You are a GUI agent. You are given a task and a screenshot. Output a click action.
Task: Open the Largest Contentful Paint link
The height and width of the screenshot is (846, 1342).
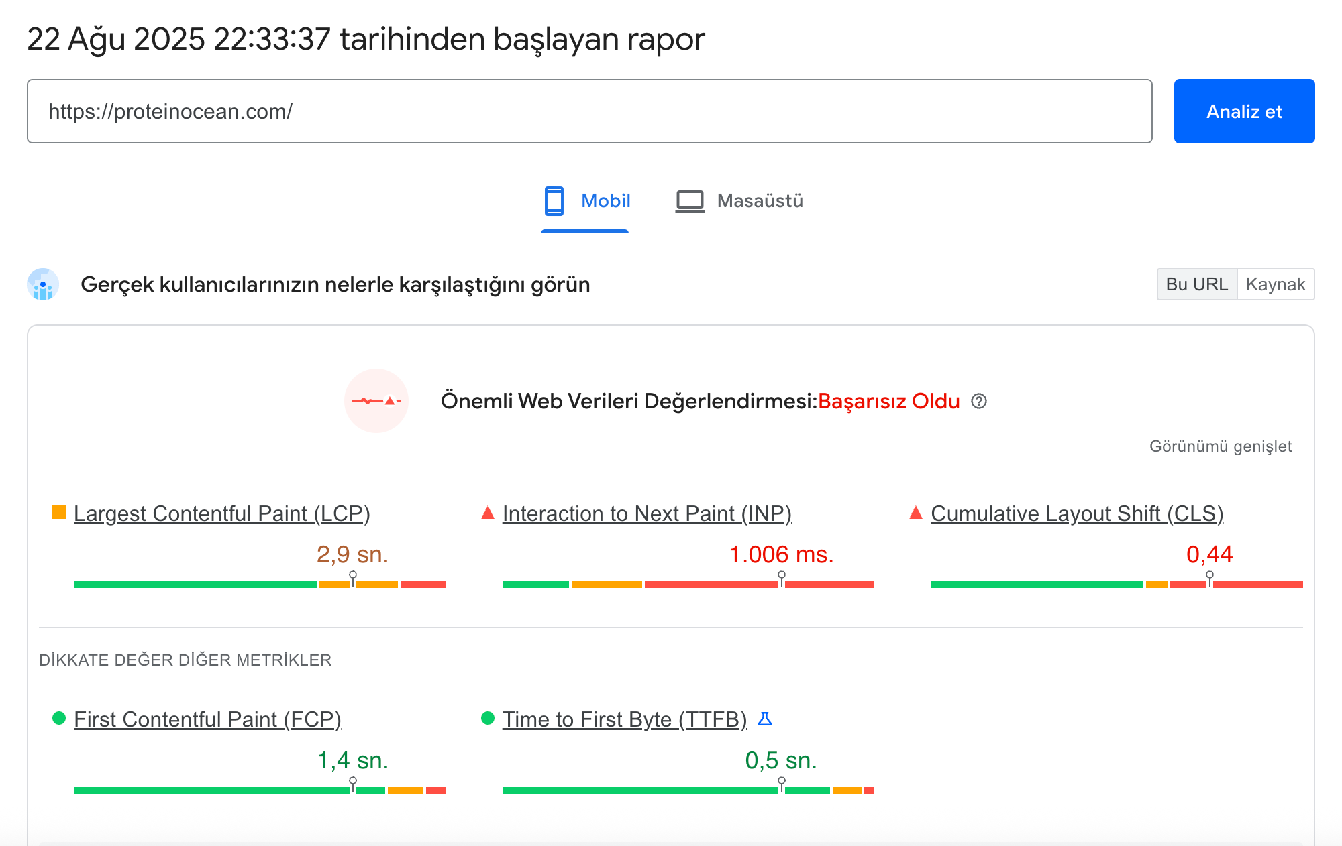tap(223, 513)
